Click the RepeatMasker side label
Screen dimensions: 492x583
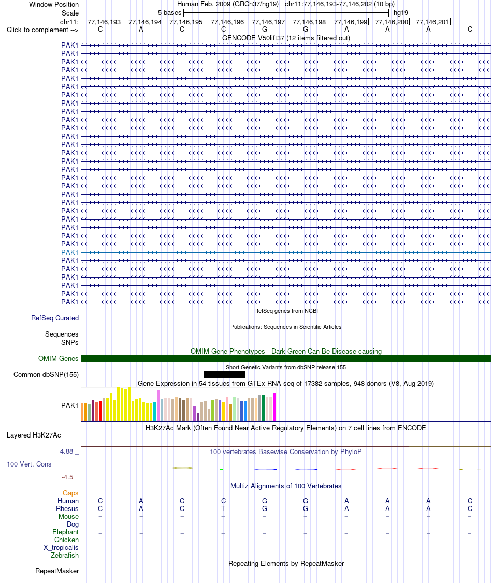coord(57,571)
